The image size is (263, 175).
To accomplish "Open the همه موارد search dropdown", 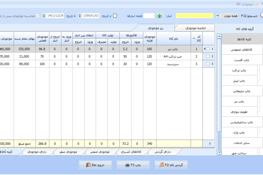I will (x=217, y=16).
